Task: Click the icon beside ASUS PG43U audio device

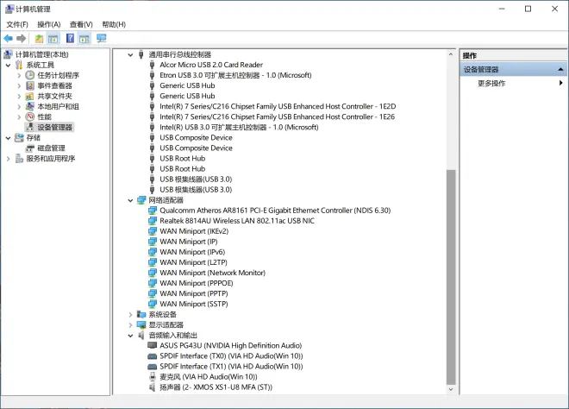Action: click(153, 345)
